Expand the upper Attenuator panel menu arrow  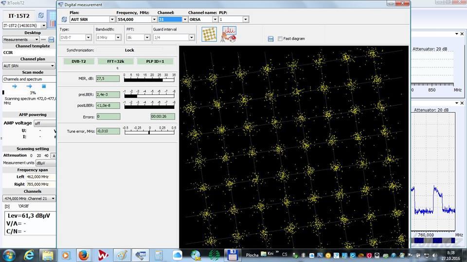pos(457,34)
